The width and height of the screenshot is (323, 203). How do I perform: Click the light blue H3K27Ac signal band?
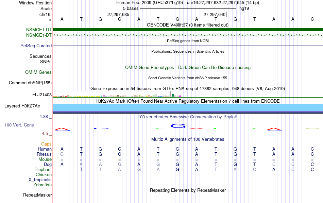188,107
